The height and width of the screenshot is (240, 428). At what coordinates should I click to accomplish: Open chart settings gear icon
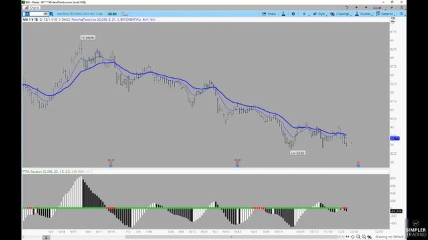click(x=293, y=14)
